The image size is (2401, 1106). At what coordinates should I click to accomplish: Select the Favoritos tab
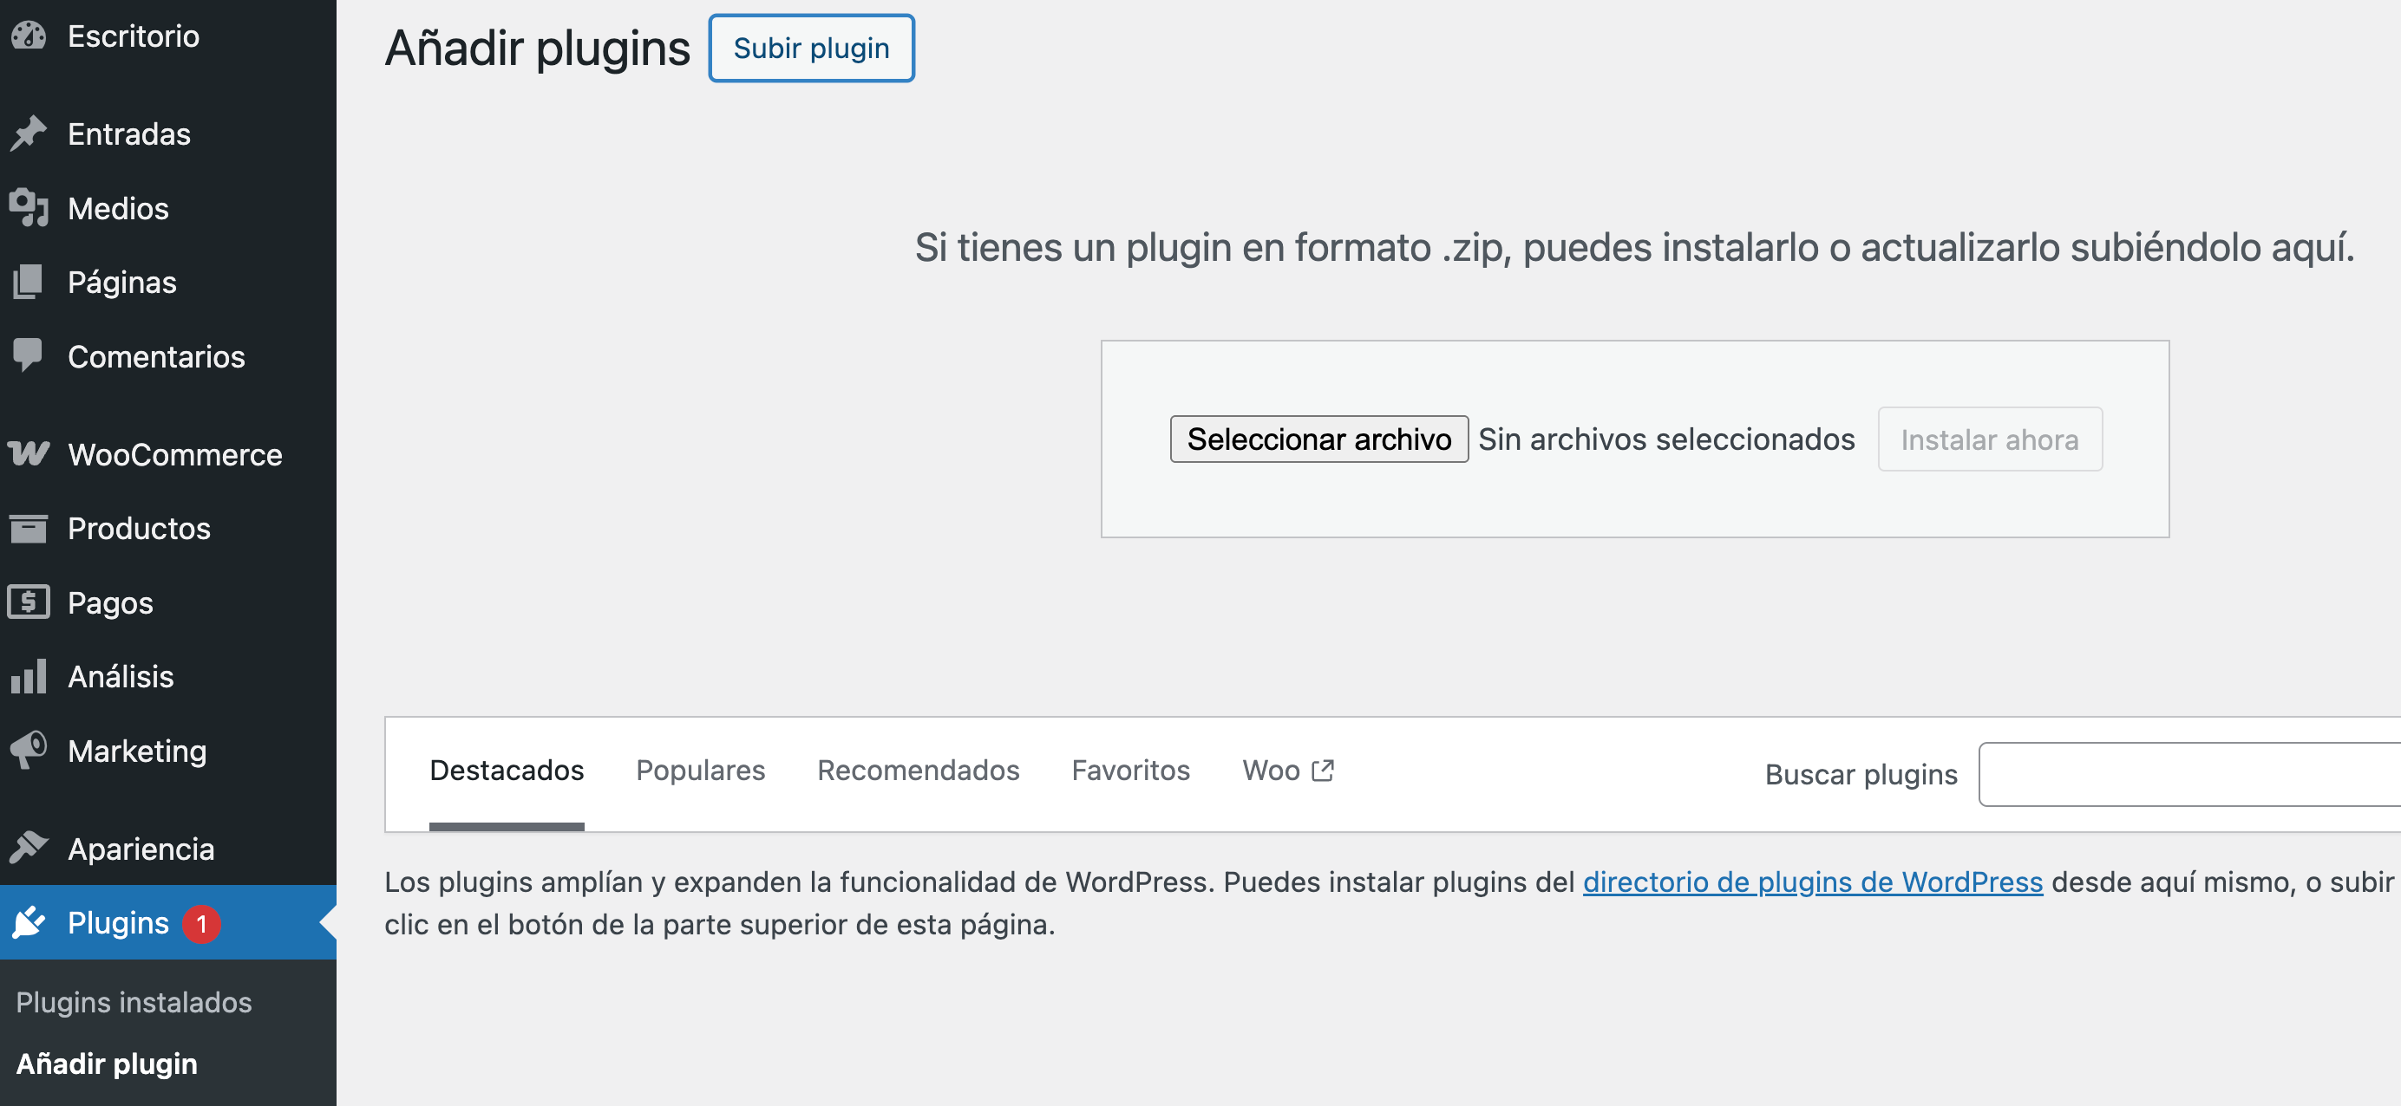[1129, 771]
